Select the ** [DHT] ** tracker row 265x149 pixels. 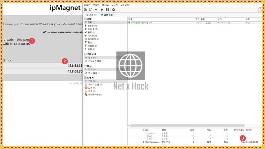click(x=195, y=134)
